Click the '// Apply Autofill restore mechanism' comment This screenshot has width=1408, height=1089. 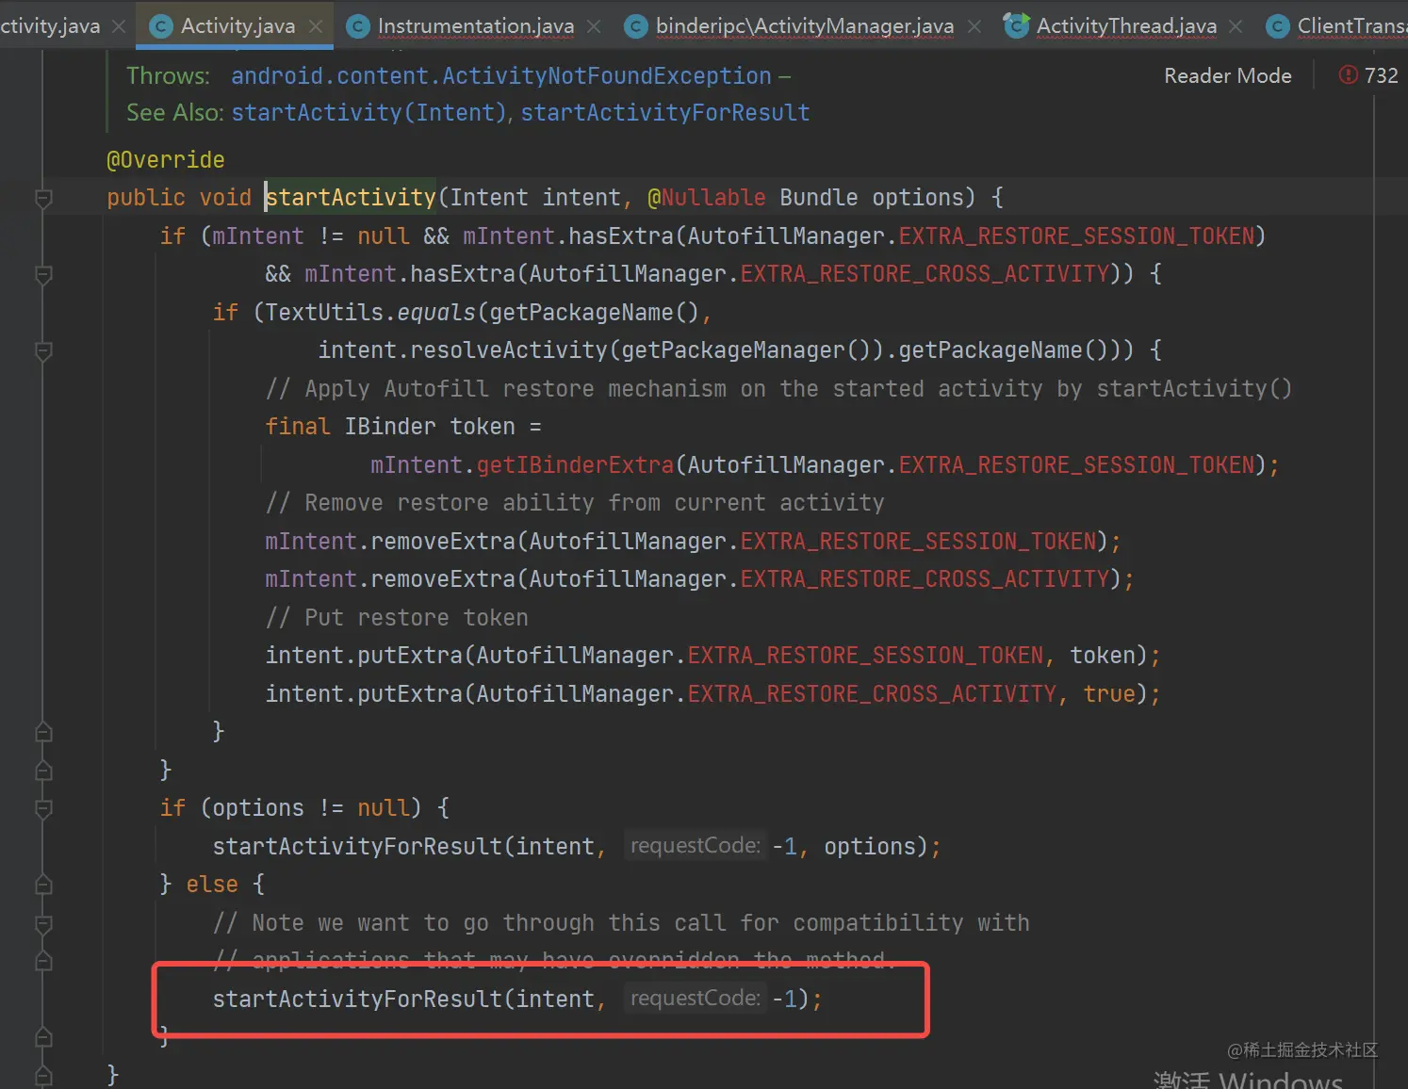(778, 389)
